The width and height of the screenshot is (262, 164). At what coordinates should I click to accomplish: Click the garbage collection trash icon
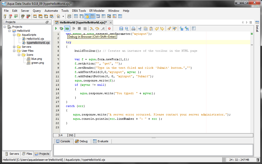[258, 160]
